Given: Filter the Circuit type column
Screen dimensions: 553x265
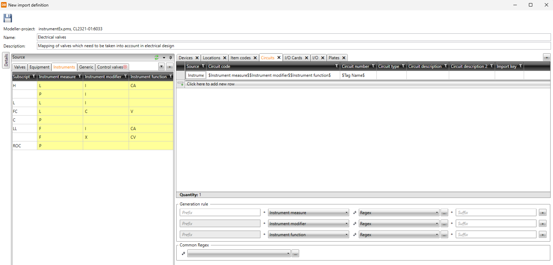Looking at the screenshot, I should pos(403,66).
